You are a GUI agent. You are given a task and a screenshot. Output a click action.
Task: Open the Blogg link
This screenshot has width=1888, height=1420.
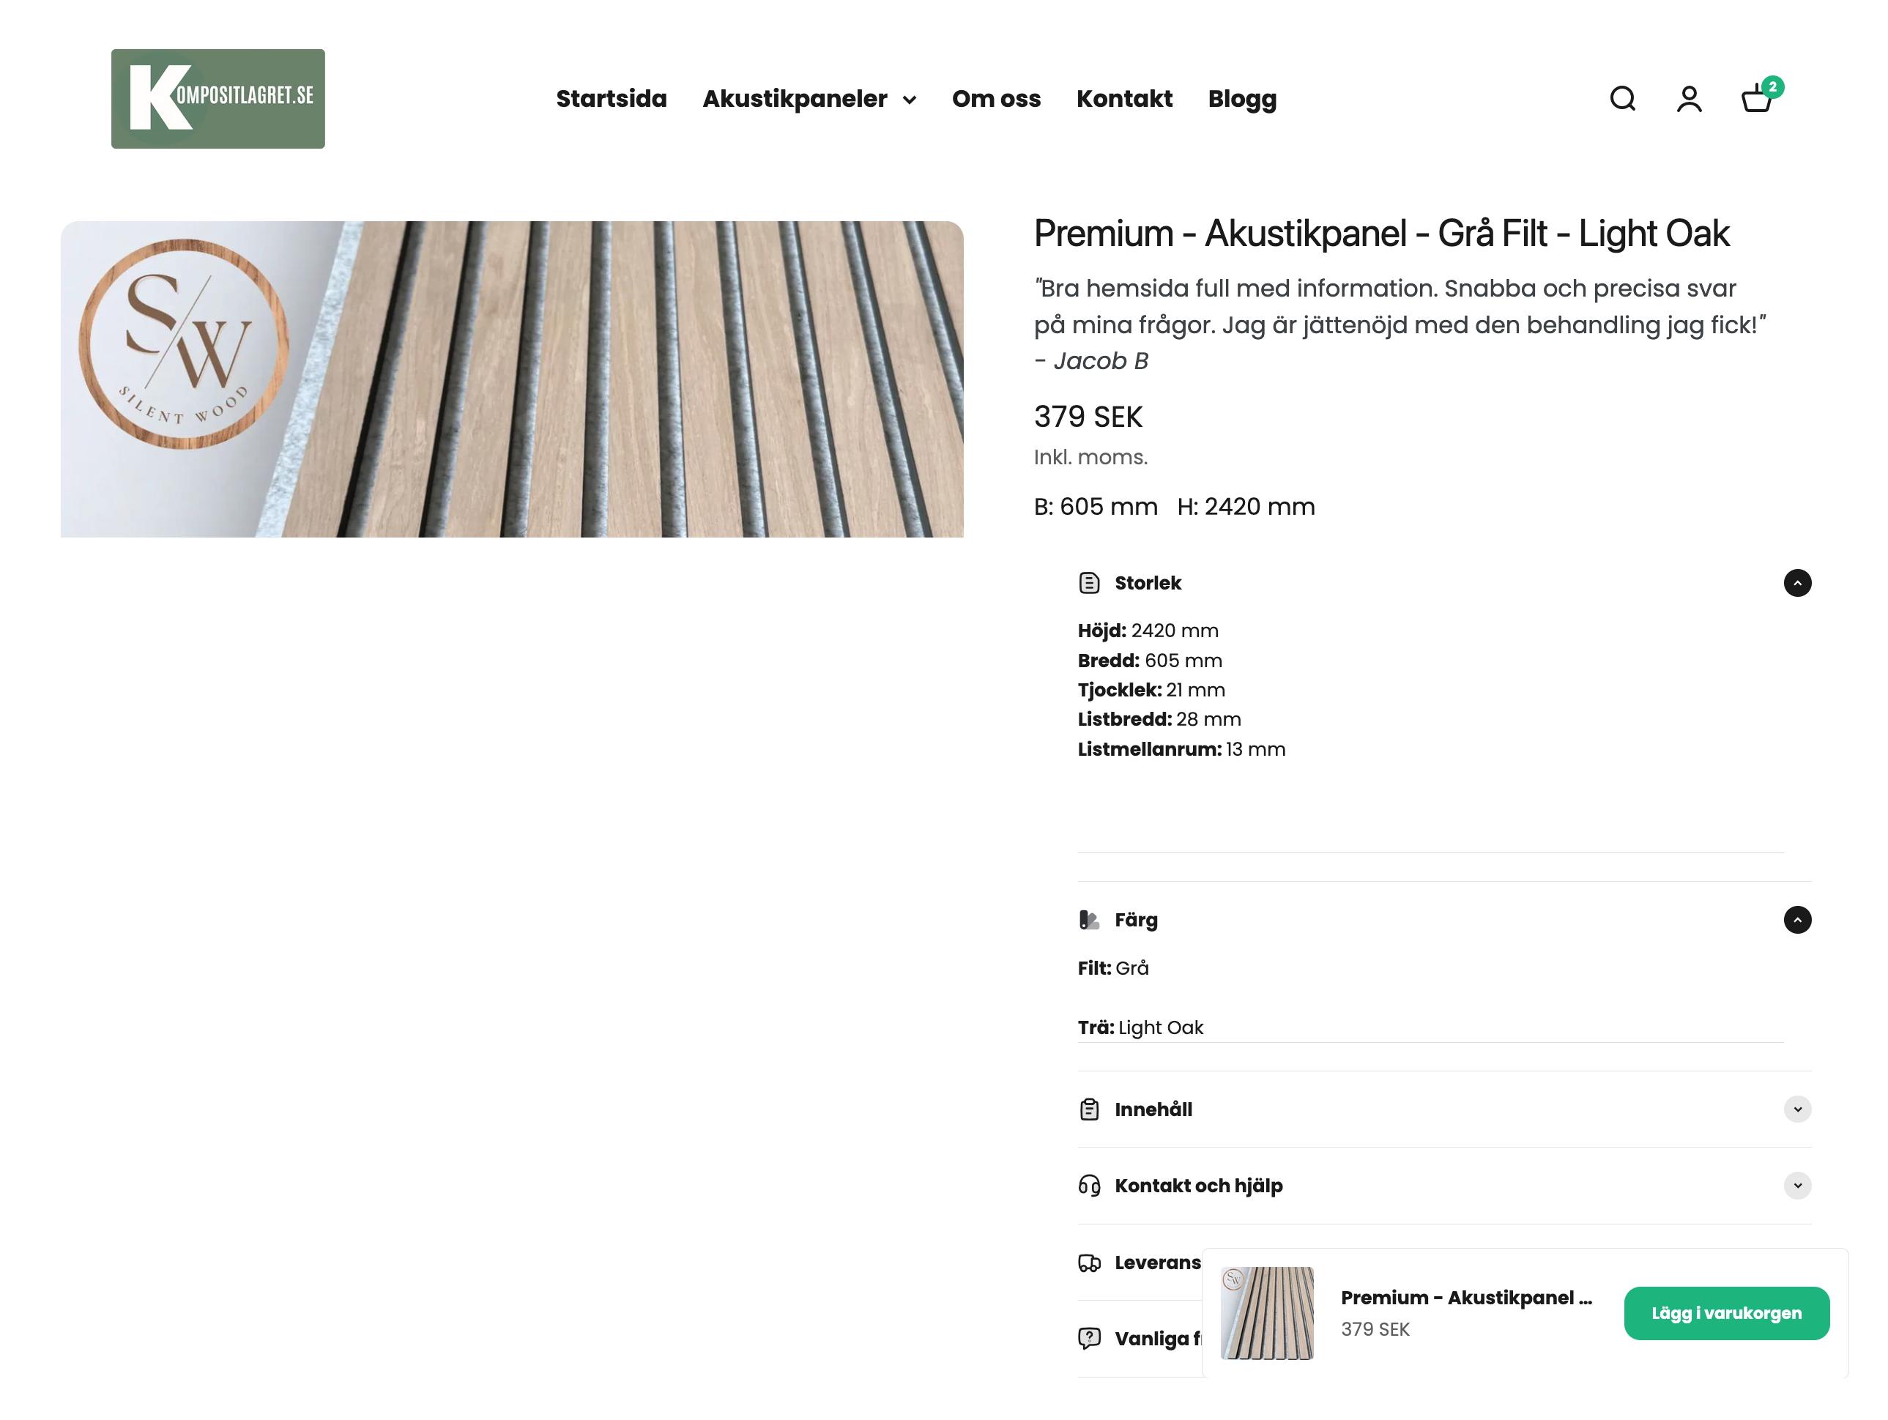coord(1242,99)
